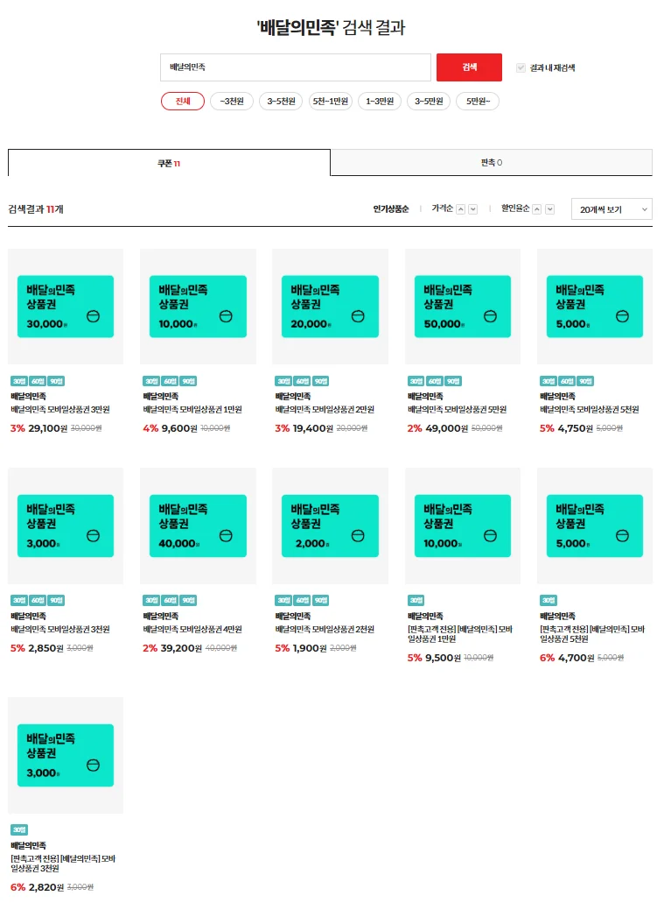
Task: Click the 할인율순 sort label
Action: [x=515, y=208]
